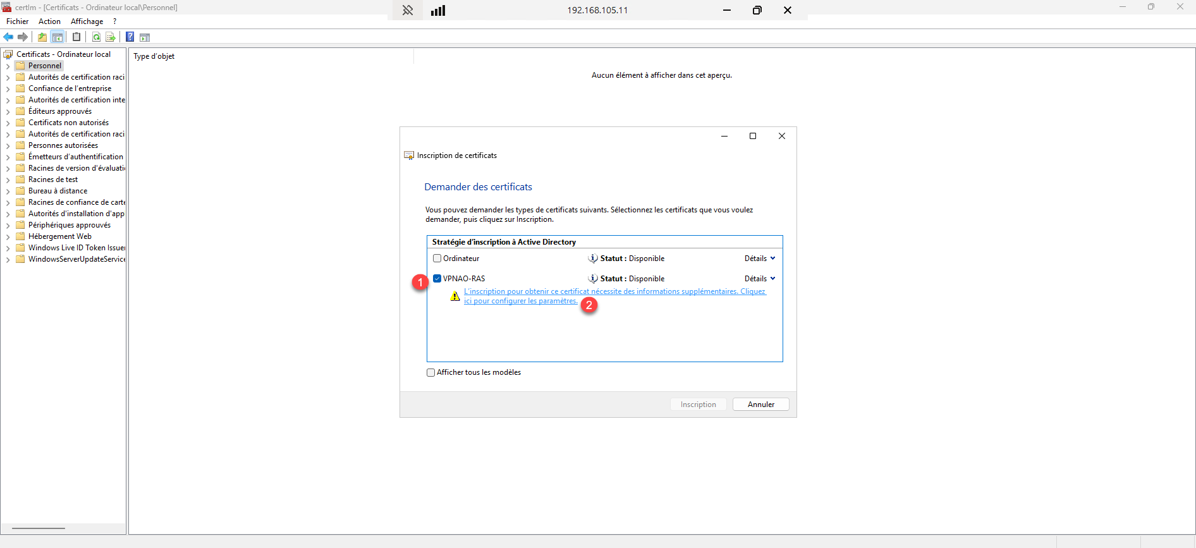Enable Afficher tous les modèles checkbox

click(x=431, y=373)
